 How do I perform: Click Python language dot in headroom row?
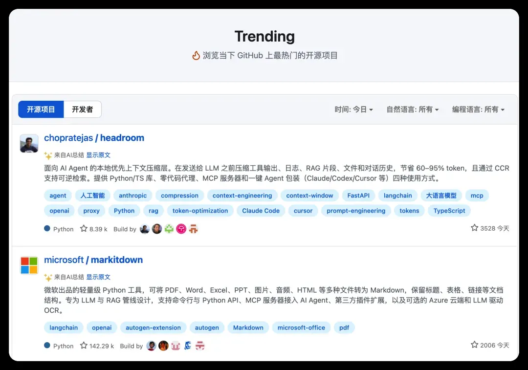click(47, 229)
